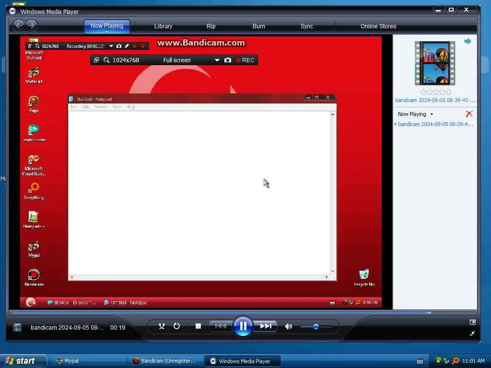The height and width of the screenshot is (368, 491).
Task: Click the MyPal 68 icon in the video
Action: (34, 75)
